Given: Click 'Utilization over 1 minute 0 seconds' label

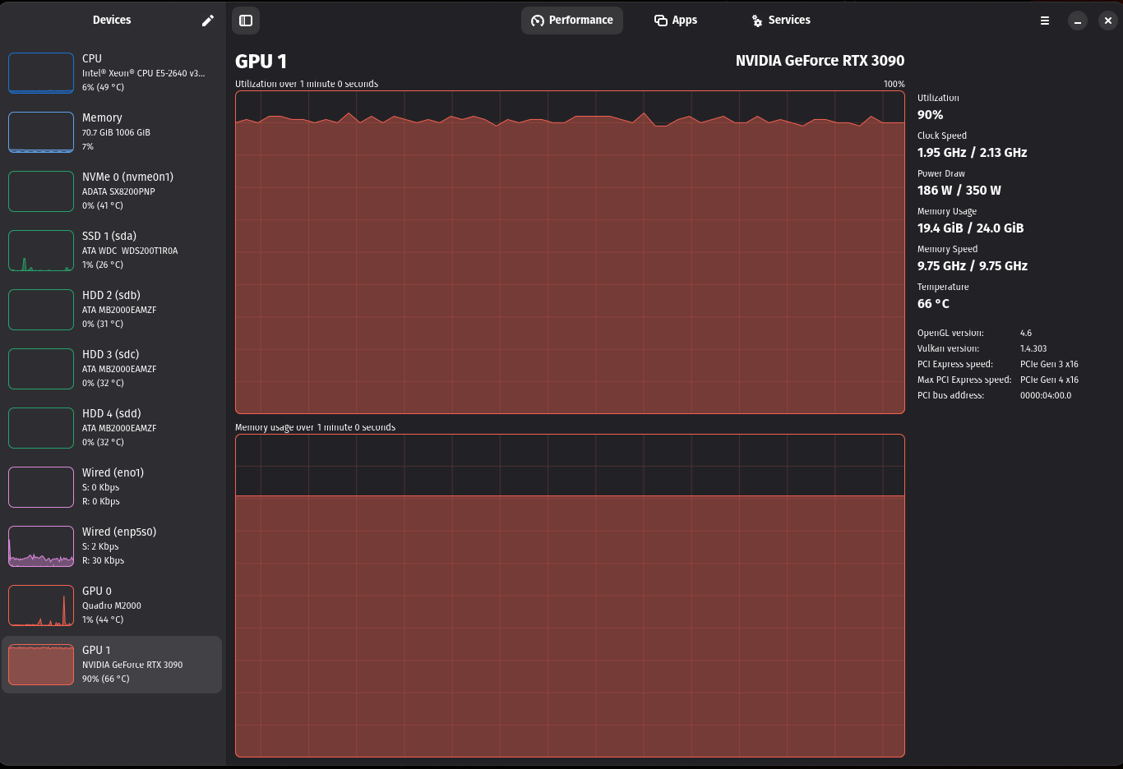Looking at the screenshot, I should tap(307, 84).
